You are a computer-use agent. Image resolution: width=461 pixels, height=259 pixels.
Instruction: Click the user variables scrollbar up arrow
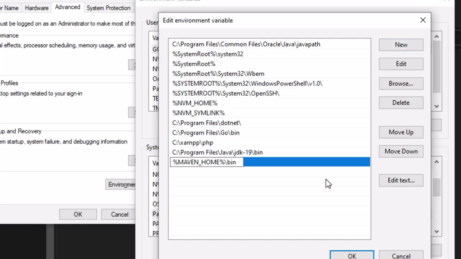pos(437,36)
